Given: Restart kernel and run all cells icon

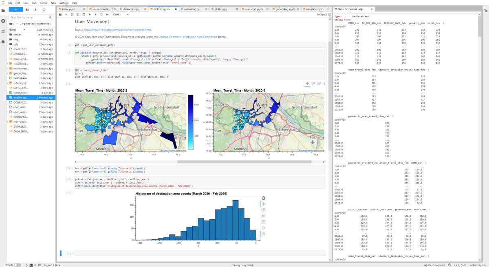Looking at the screenshot, I should [107, 14].
